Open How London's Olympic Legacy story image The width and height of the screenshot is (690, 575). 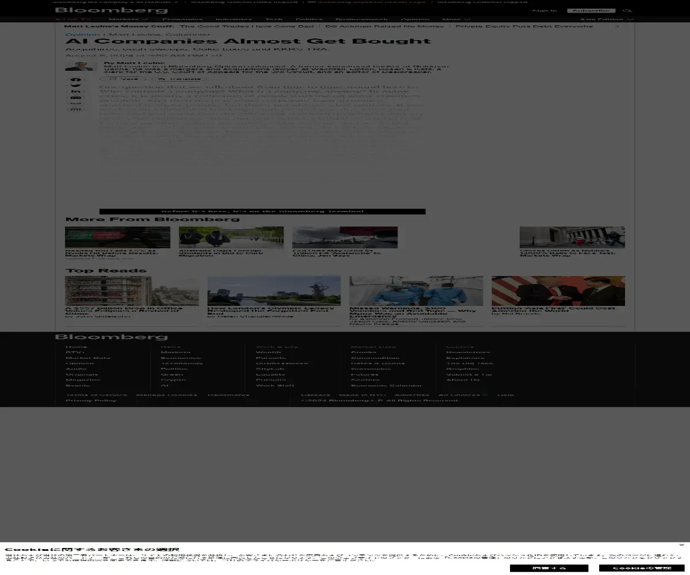[274, 290]
